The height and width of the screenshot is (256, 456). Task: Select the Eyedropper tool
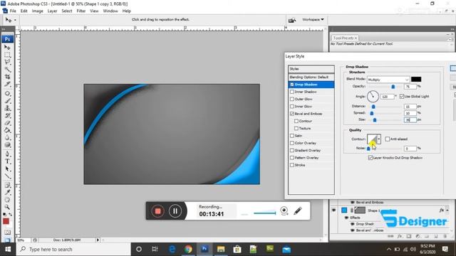click(7, 192)
